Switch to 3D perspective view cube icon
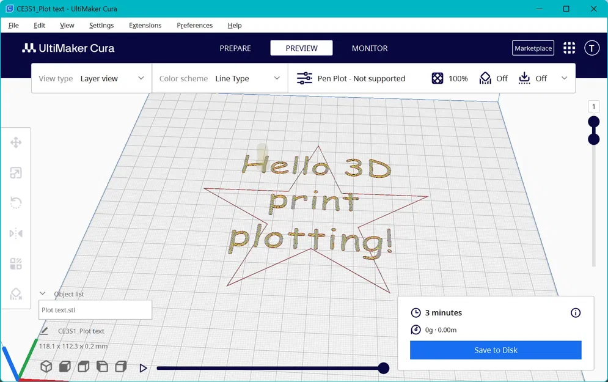 (x=46, y=367)
